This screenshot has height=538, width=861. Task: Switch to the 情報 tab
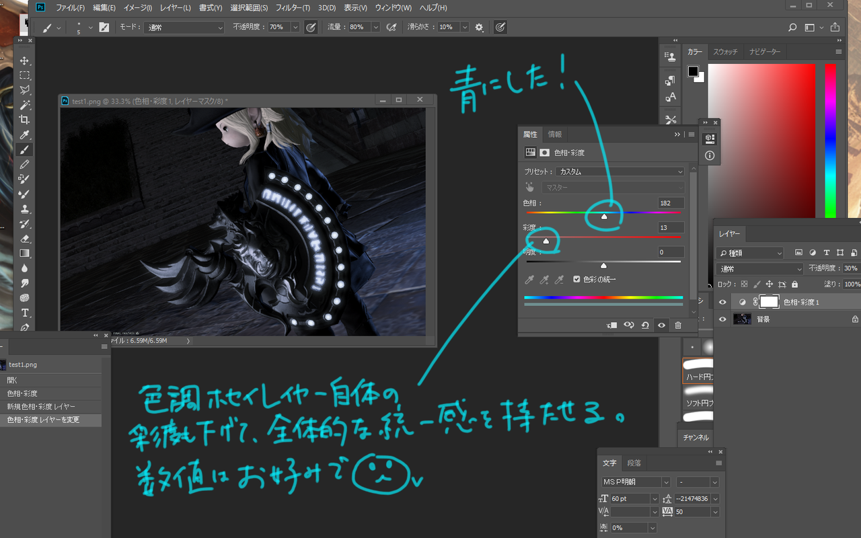tap(554, 134)
